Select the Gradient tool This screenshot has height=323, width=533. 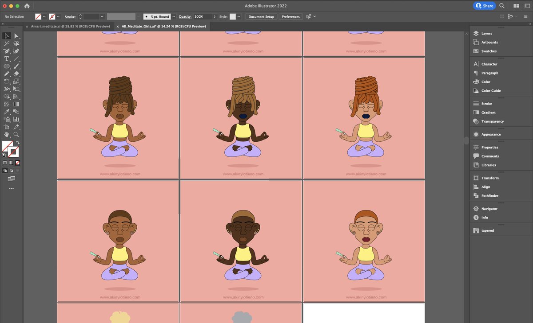pos(16,104)
